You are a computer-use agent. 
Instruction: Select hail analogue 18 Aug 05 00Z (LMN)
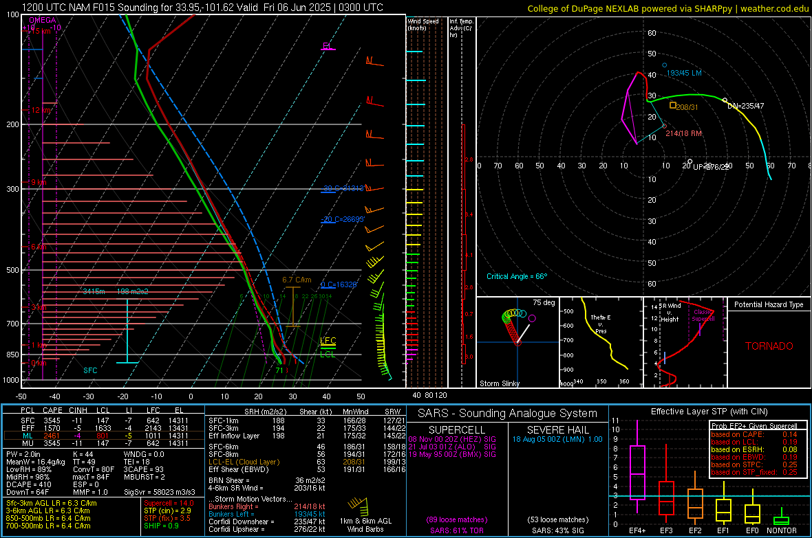(x=557, y=439)
